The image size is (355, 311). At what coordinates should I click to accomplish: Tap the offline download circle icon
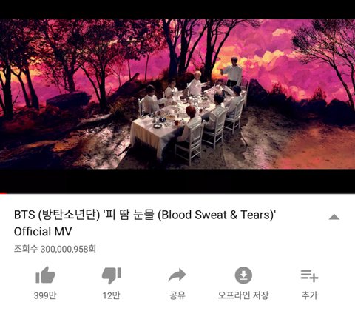pyautogui.click(x=243, y=275)
